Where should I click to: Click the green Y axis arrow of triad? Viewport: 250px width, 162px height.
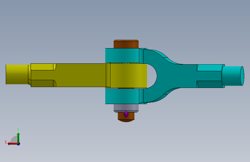(18, 138)
